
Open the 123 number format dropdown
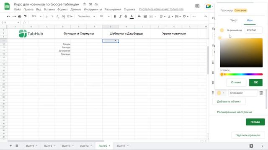point(70,16)
